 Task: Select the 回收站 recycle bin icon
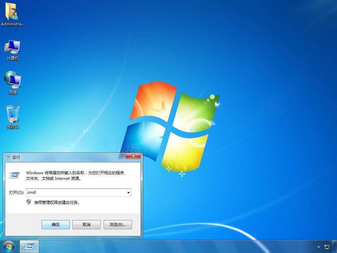point(13,117)
